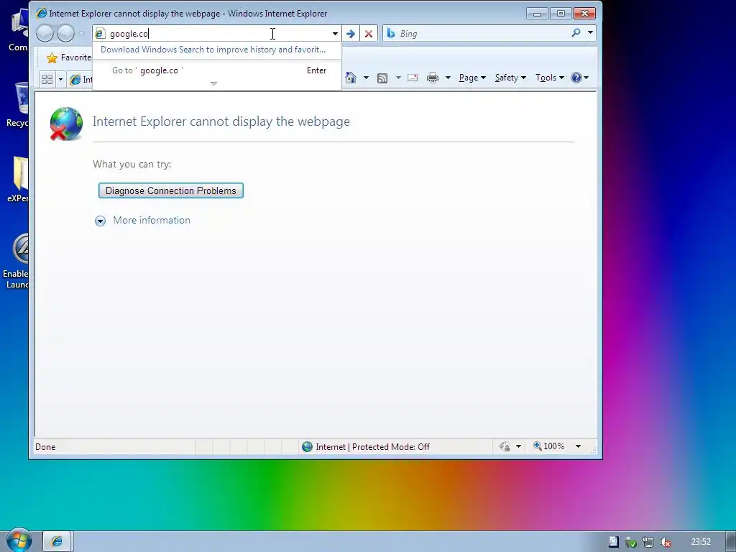Click the red Stop loading button
The width and height of the screenshot is (736, 552).
pyautogui.click(x=369, y=33)
